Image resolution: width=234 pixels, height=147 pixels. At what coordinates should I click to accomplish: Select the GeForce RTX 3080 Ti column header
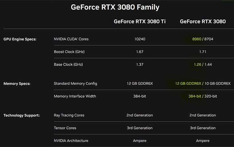point(140,22)
